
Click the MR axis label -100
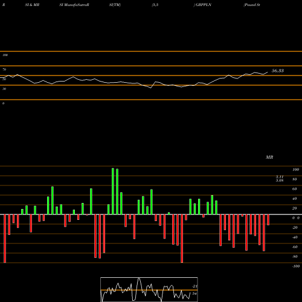(295, 266)
